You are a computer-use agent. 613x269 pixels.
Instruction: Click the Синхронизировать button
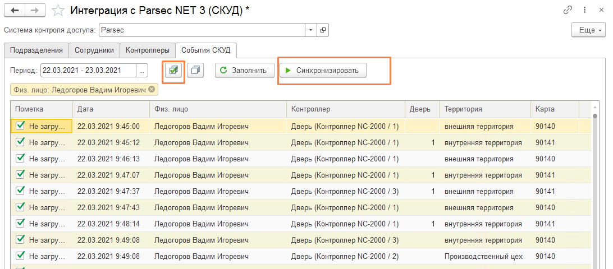coord(323,70)
